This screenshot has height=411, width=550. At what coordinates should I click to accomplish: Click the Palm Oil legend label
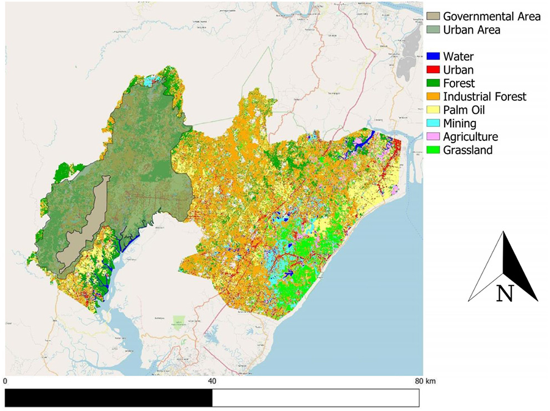pos(465,110)
